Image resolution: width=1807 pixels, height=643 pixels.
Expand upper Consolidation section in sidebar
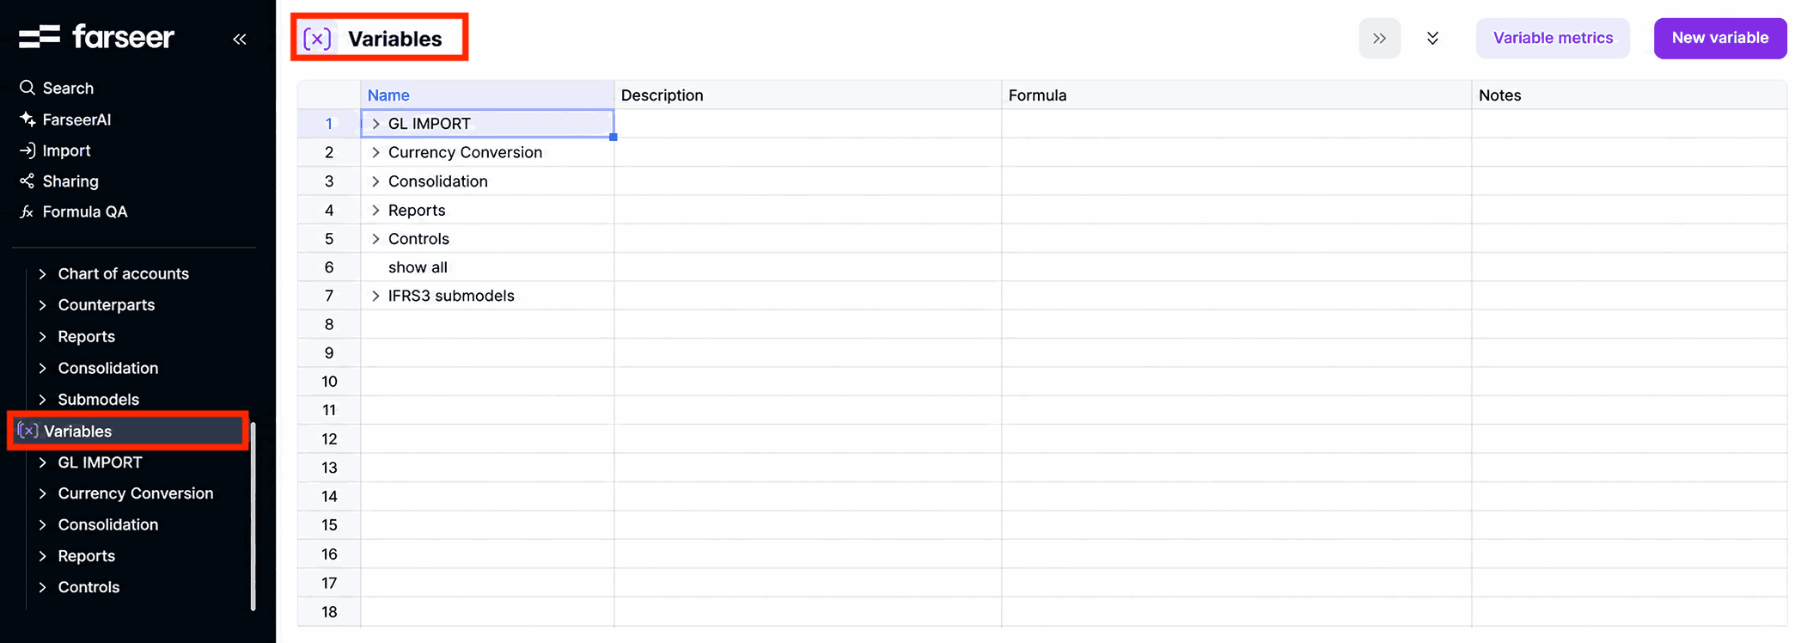[42, 368]
